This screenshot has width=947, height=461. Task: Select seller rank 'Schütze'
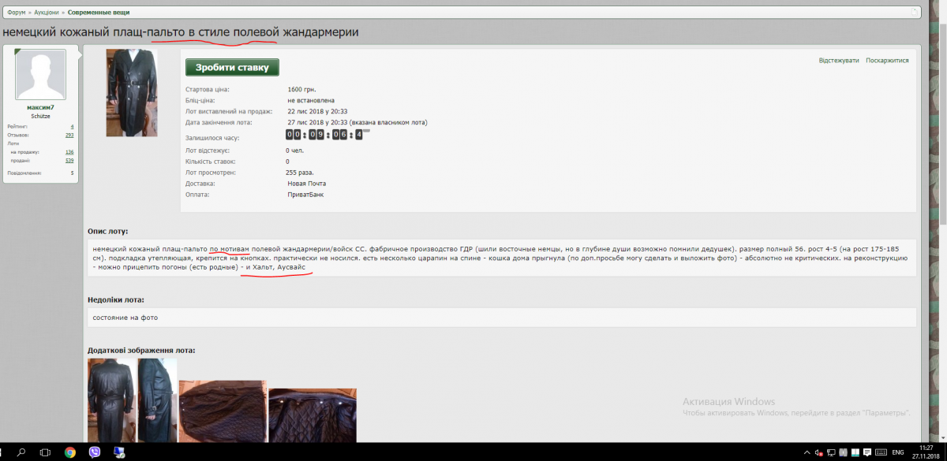click(x=41, y=116)
